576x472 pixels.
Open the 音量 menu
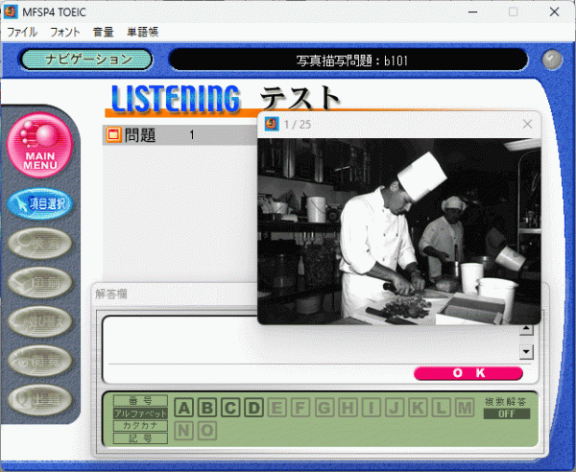click(103, 32)
